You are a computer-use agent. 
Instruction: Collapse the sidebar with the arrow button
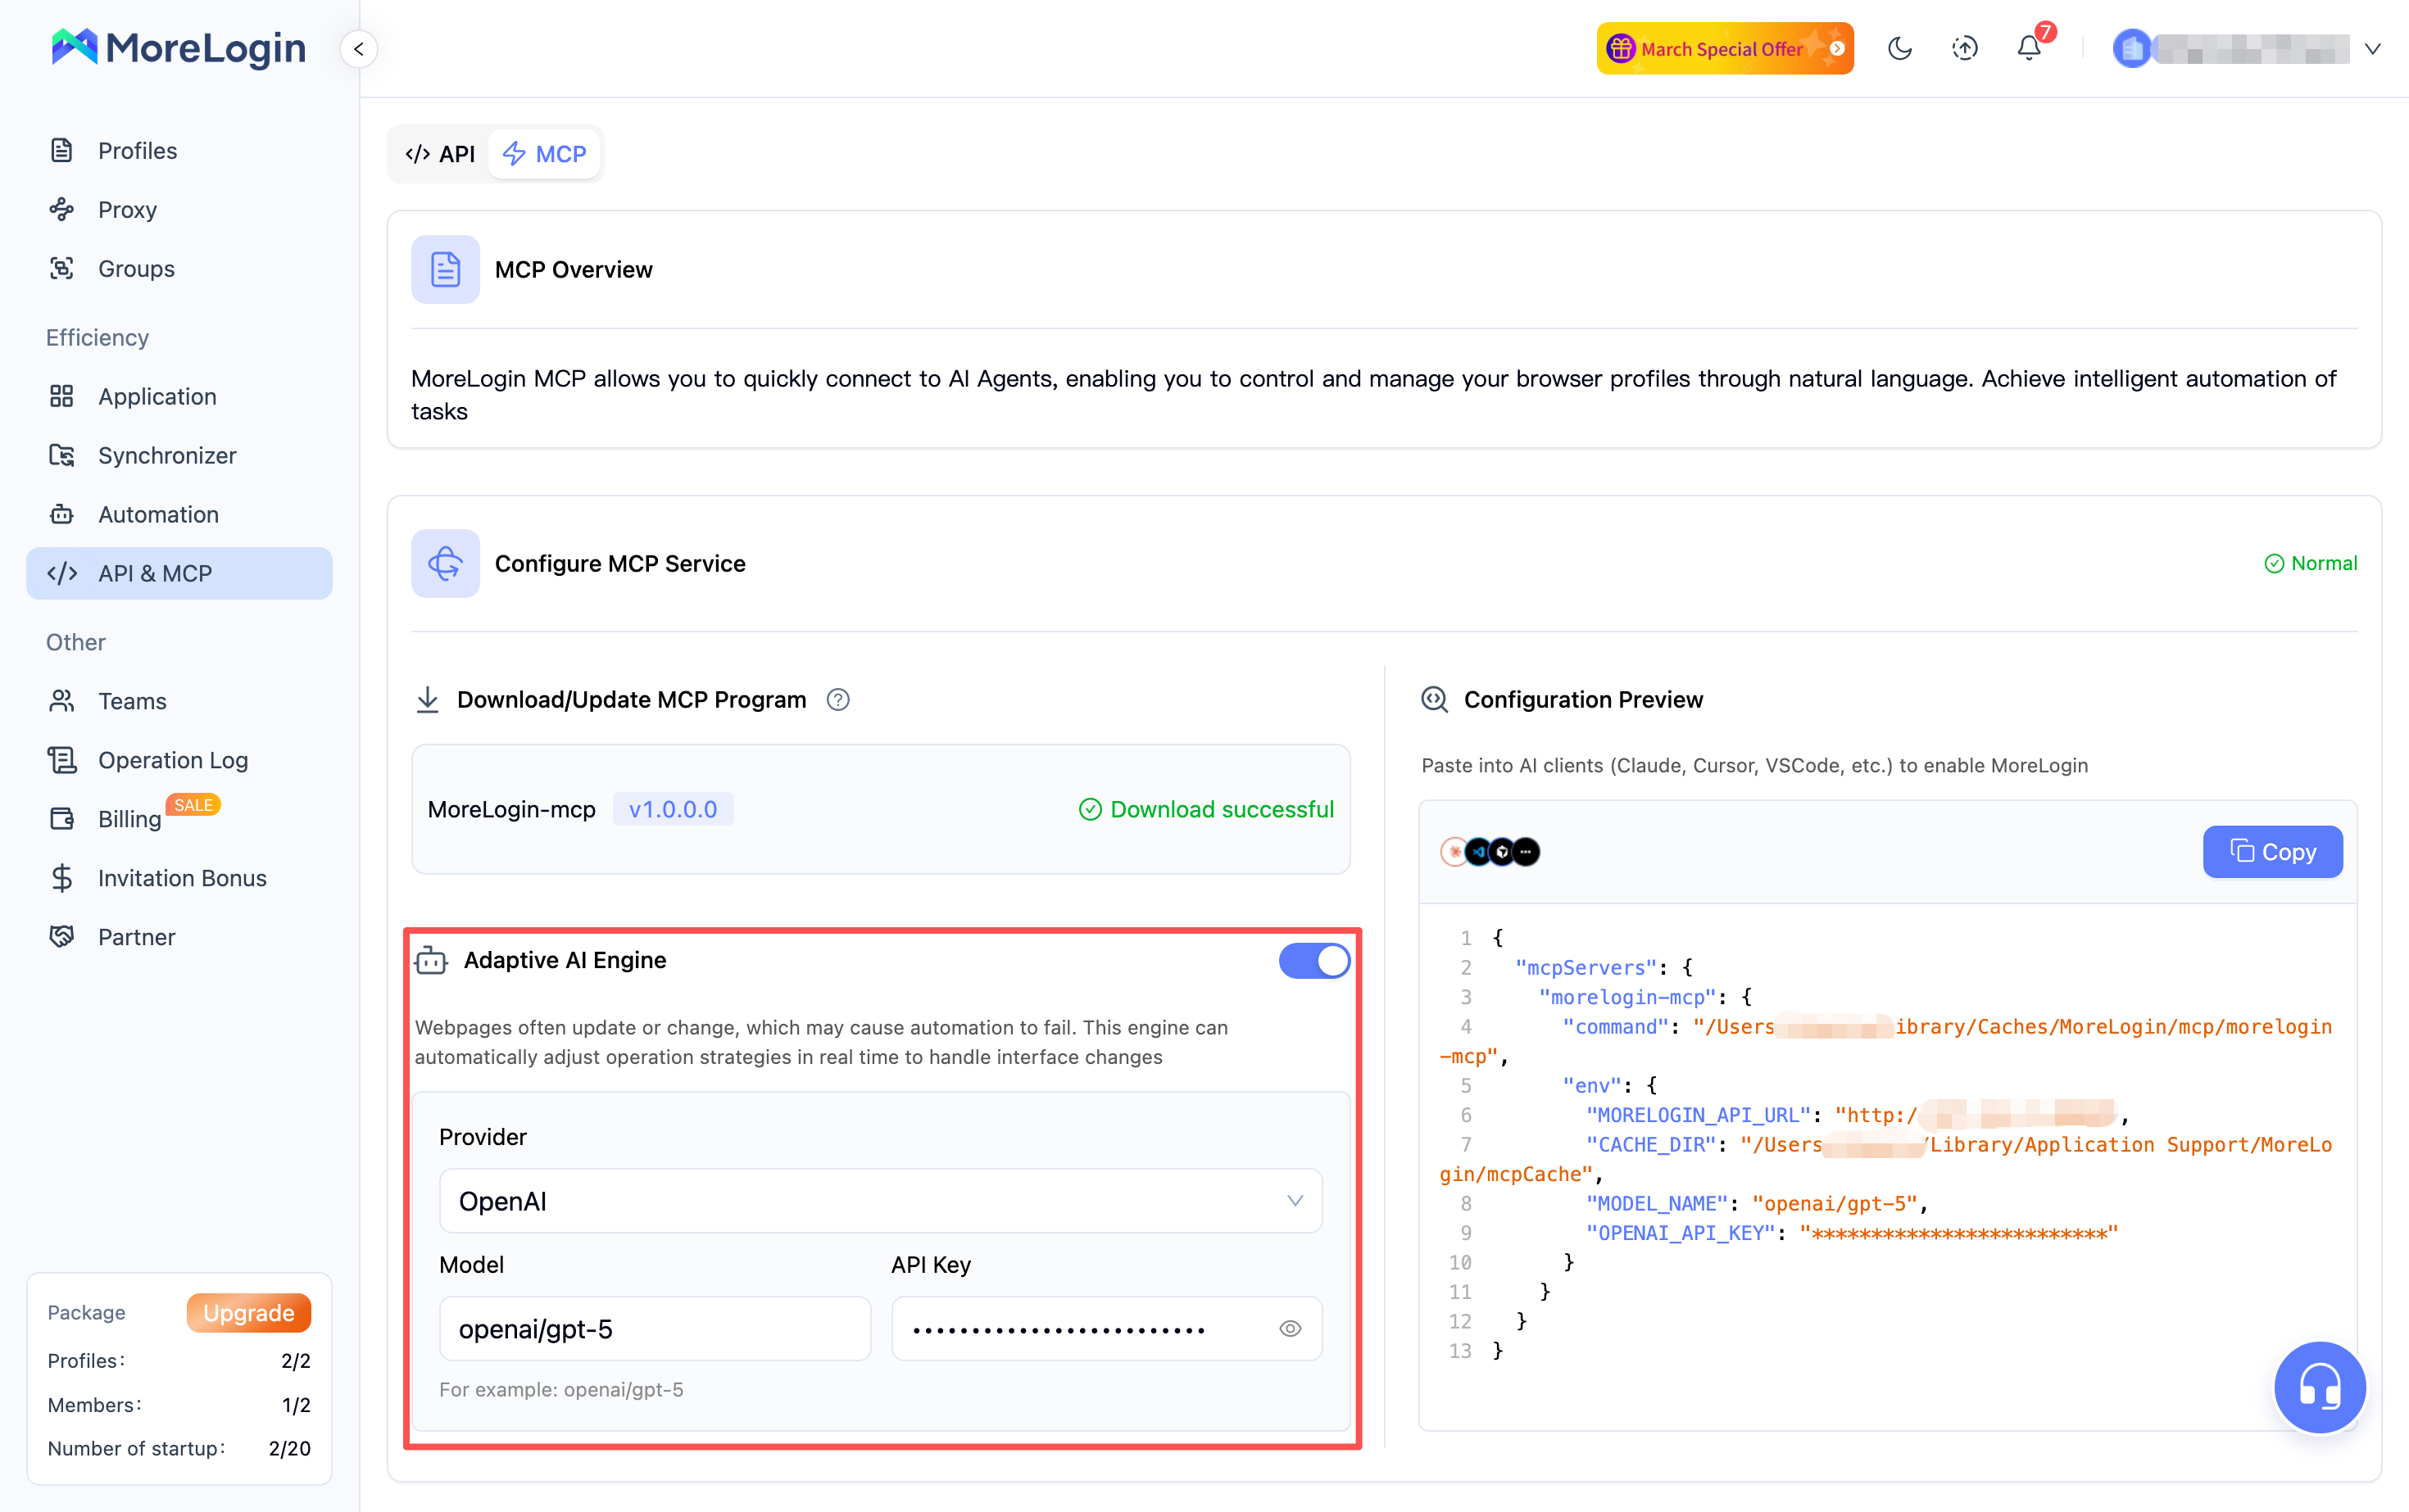(x=359, y=49)
